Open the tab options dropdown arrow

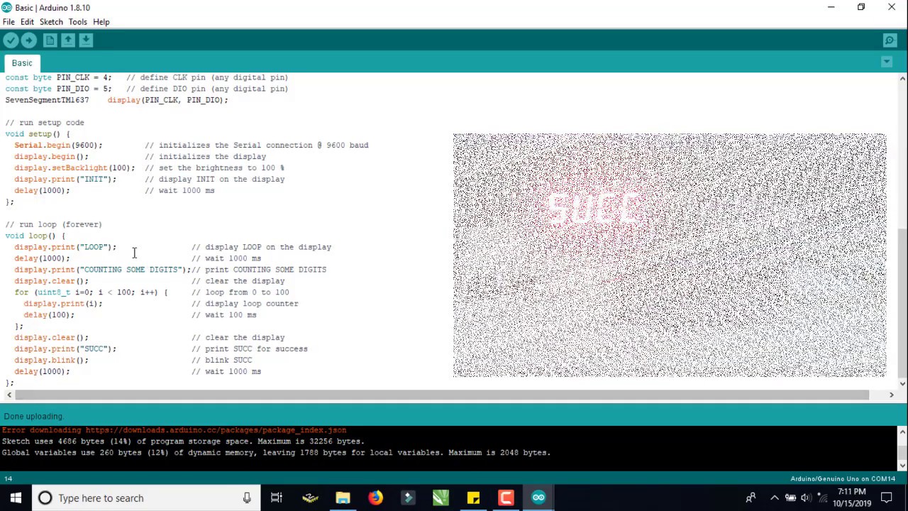pos(887,62)
